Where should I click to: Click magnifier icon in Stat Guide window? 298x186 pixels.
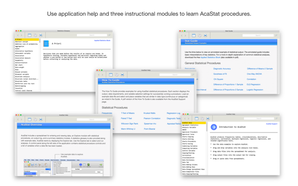pos(276,35)
